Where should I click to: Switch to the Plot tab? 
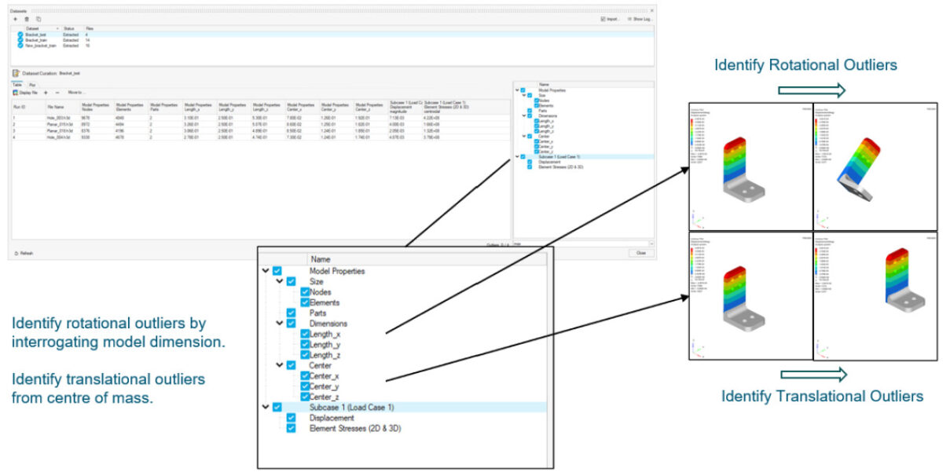click(x=32, y=84)
